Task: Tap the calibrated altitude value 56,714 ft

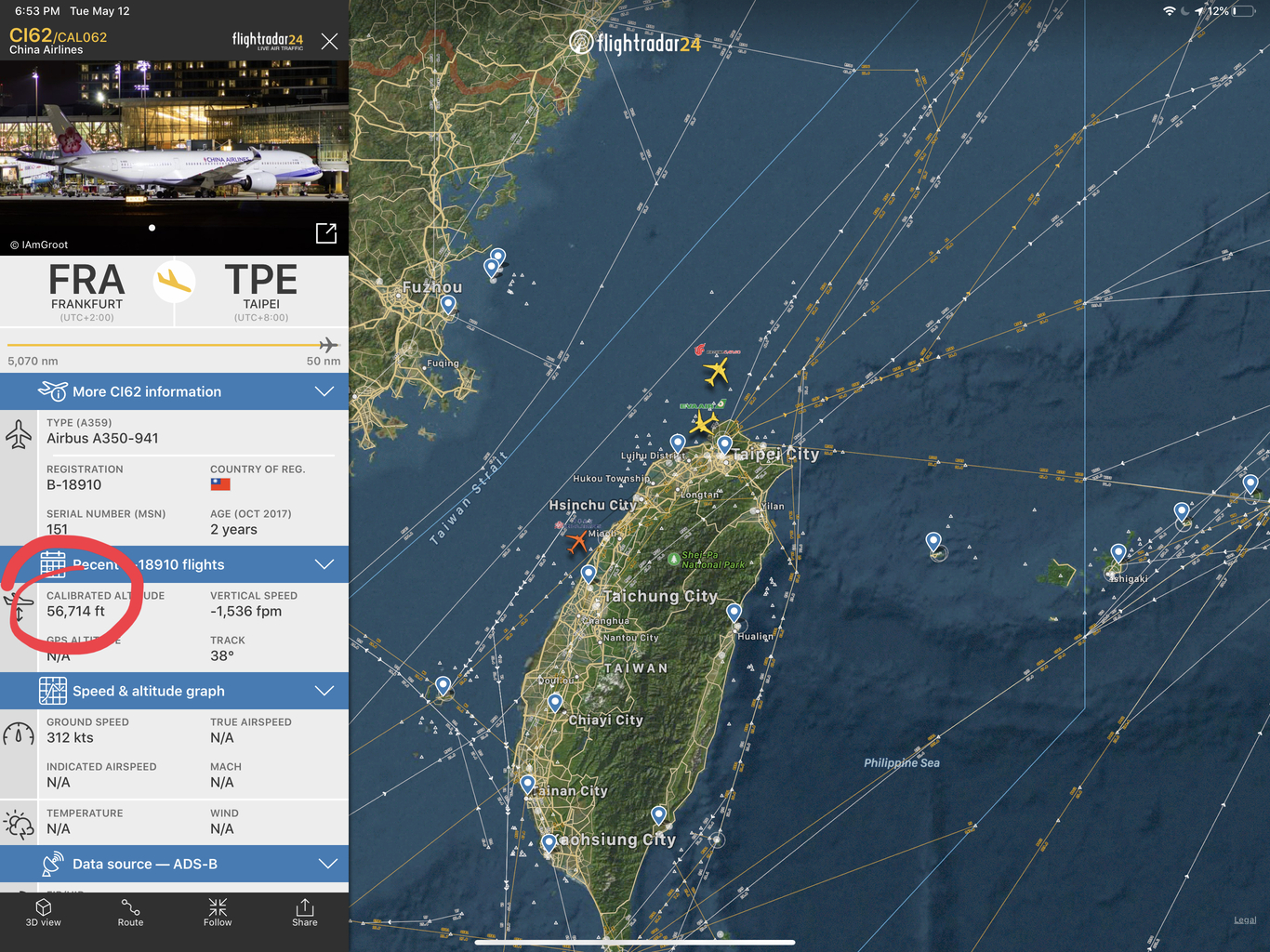Action: 75,612
